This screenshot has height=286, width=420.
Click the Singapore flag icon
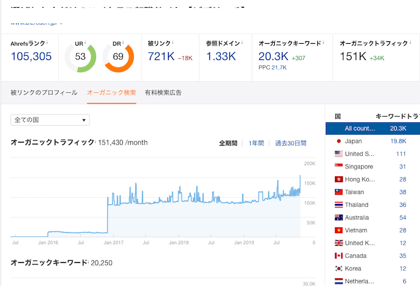point(338,165)
